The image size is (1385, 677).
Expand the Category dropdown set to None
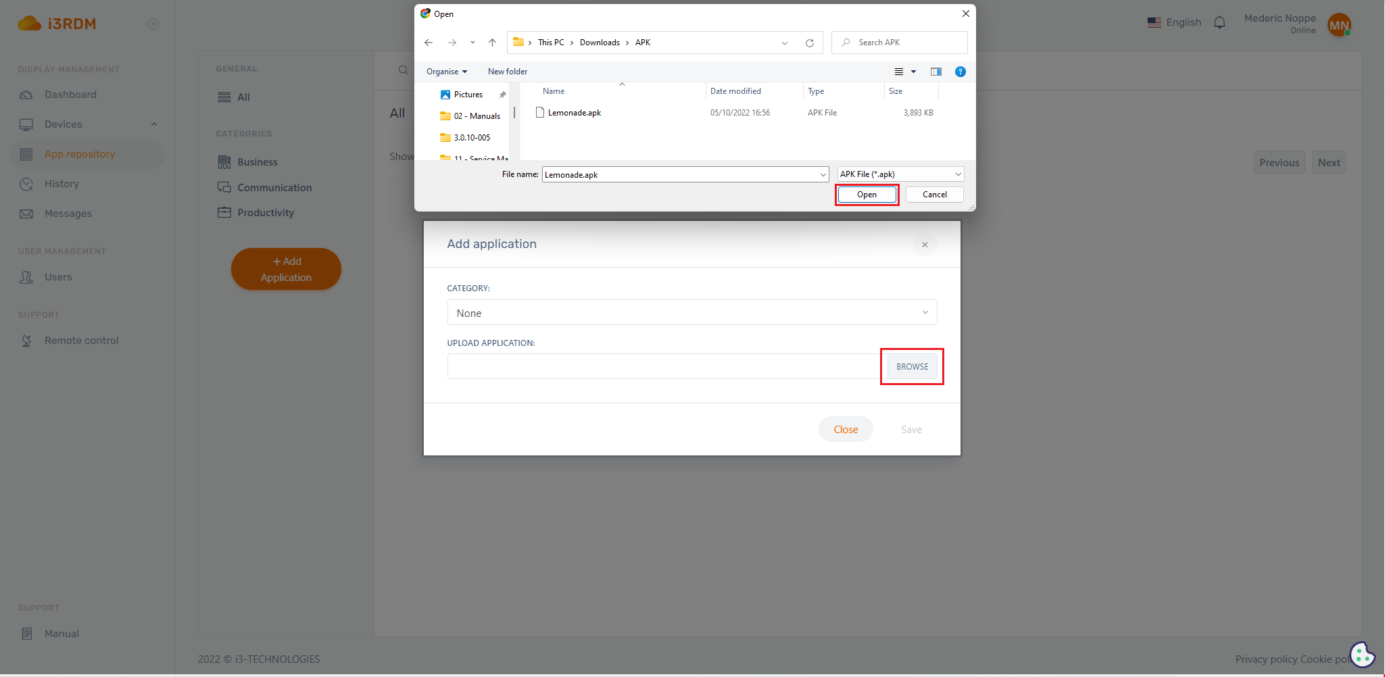[x=691, y=313]
